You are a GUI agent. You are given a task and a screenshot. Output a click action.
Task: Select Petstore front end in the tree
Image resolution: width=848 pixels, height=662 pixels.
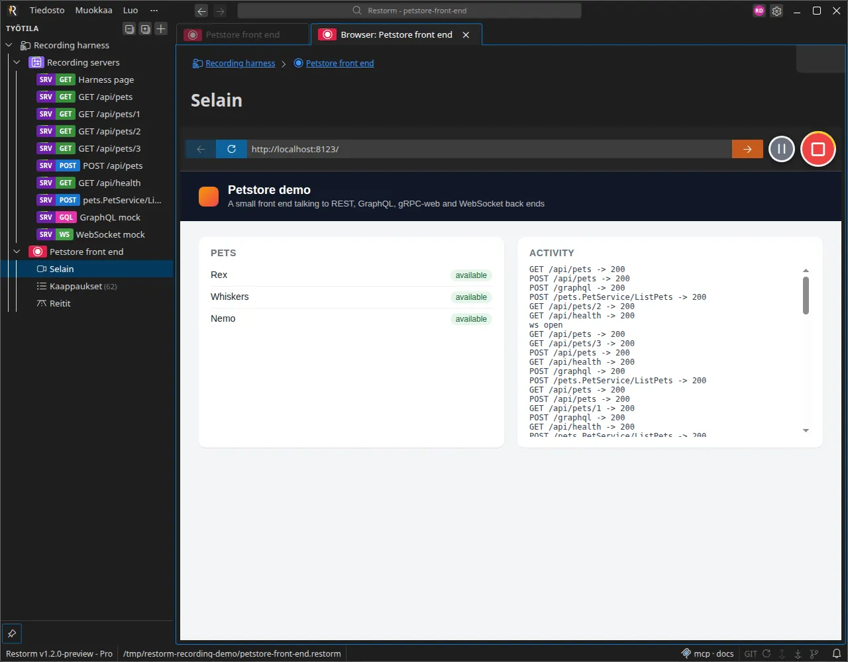point(87,252)
